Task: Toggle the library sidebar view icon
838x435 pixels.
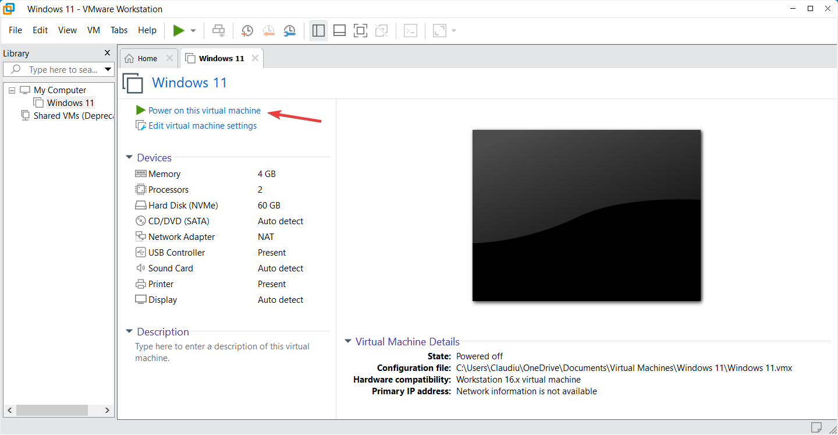Action: (318, 30)
